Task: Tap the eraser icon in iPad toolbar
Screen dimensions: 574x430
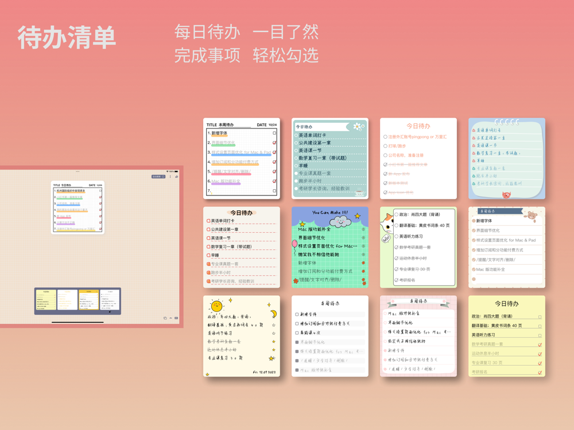Action: [x=177, y=177]
